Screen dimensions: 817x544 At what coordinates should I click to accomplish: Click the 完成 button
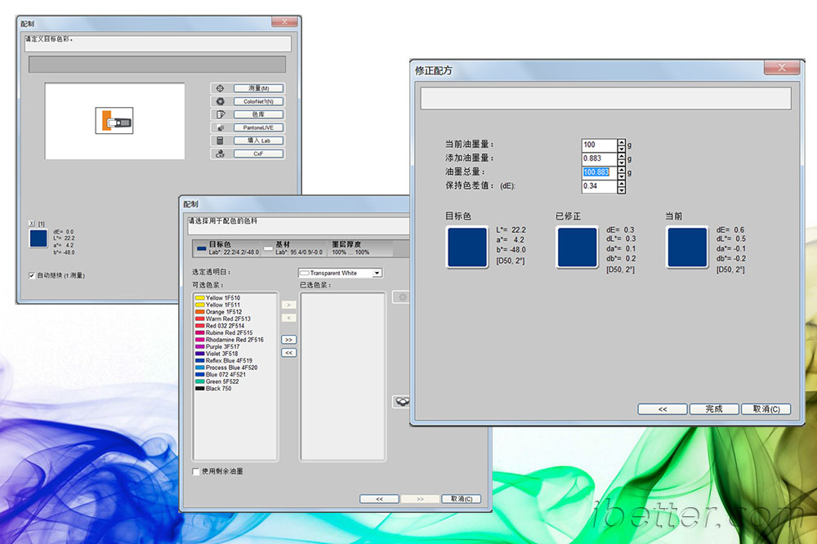coord(714,408)
